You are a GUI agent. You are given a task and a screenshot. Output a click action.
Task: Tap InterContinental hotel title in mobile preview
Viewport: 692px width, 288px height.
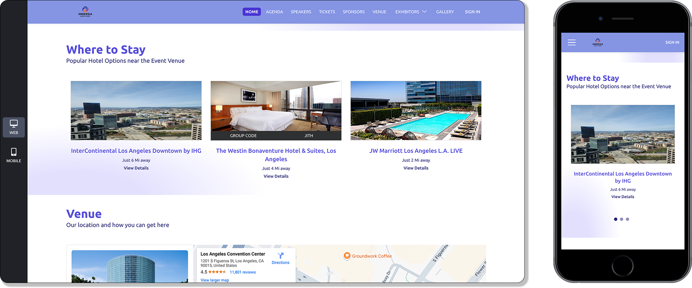tap(623, 177)
